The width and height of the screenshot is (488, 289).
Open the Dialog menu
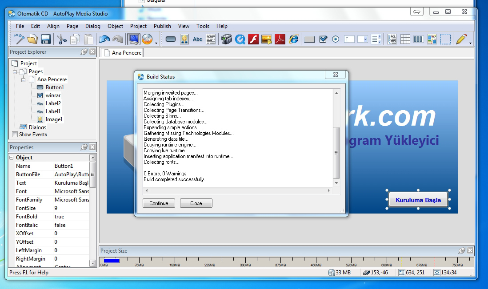coord(93,26)
